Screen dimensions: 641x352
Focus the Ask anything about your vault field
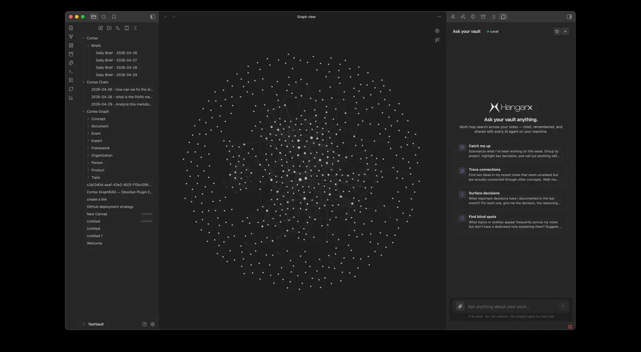coord(511,307)
